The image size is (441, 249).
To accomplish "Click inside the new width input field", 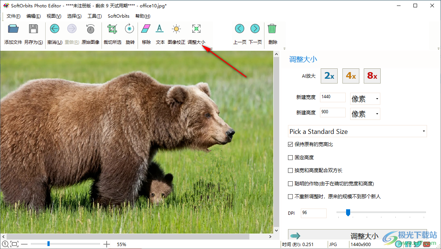I will (332, 97).
